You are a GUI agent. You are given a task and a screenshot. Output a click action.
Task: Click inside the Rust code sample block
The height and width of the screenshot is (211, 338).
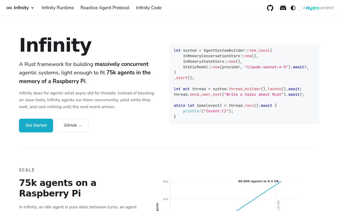click(x=244, y=83)
